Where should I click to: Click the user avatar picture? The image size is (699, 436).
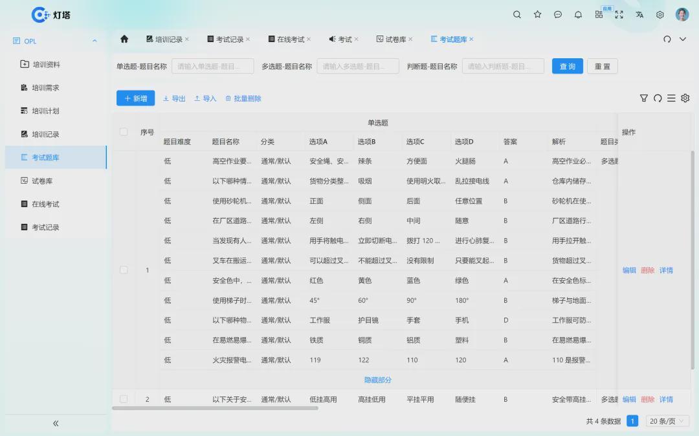[x=682, y=15]
